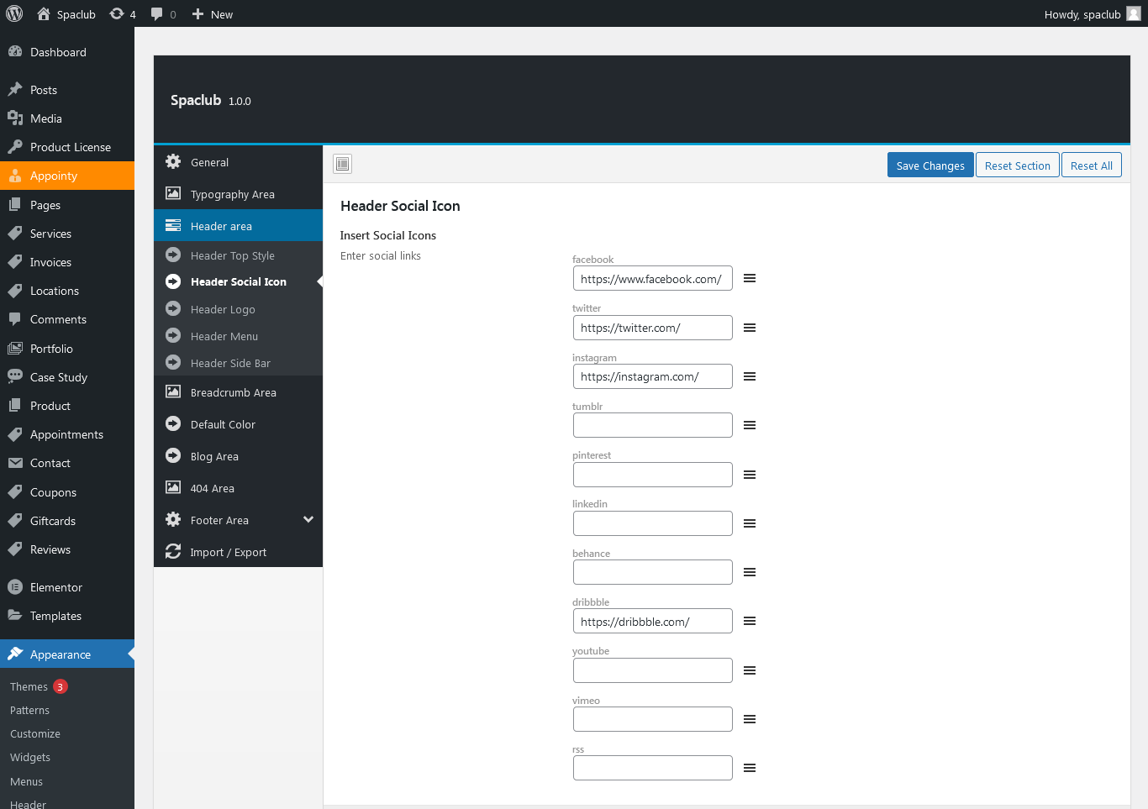Open the Header Top Style subsection
Viewport: 1148px width, 809px height.
point(238,255)
